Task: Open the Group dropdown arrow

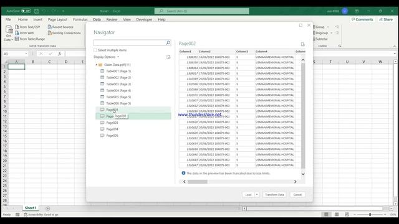Action: (x=328, y=27)
